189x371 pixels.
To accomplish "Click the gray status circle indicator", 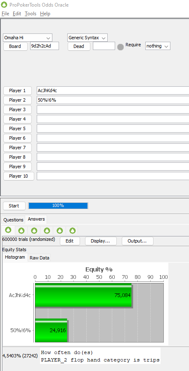I will click(x=120, y=47).
